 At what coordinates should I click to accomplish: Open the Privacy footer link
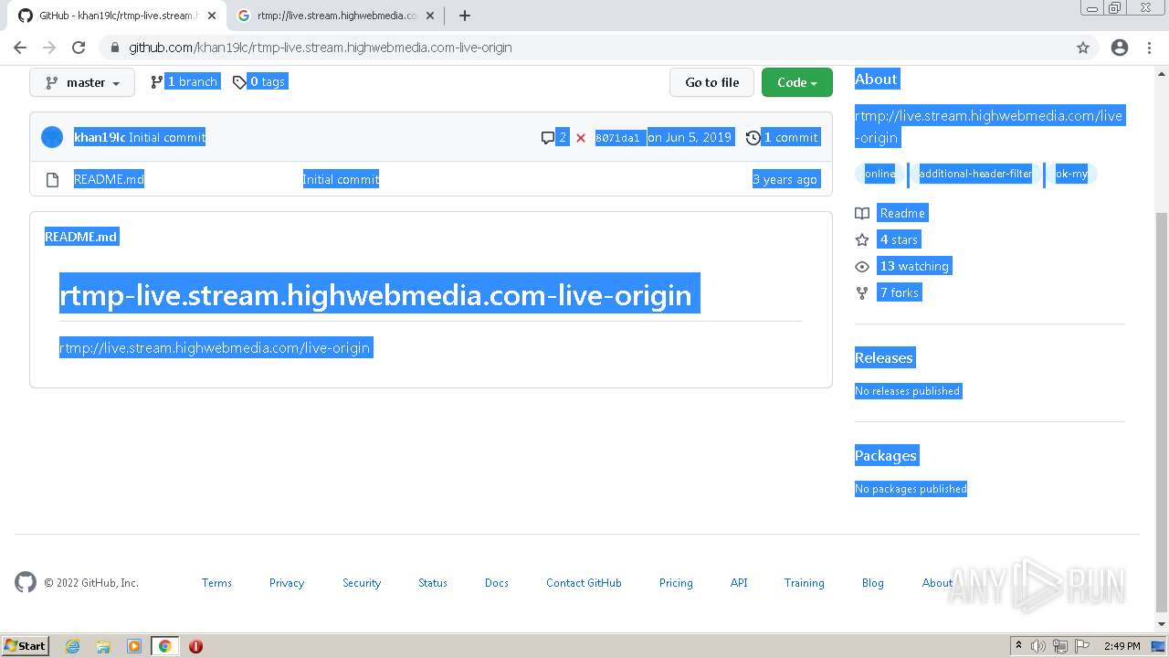pos(287,583)
